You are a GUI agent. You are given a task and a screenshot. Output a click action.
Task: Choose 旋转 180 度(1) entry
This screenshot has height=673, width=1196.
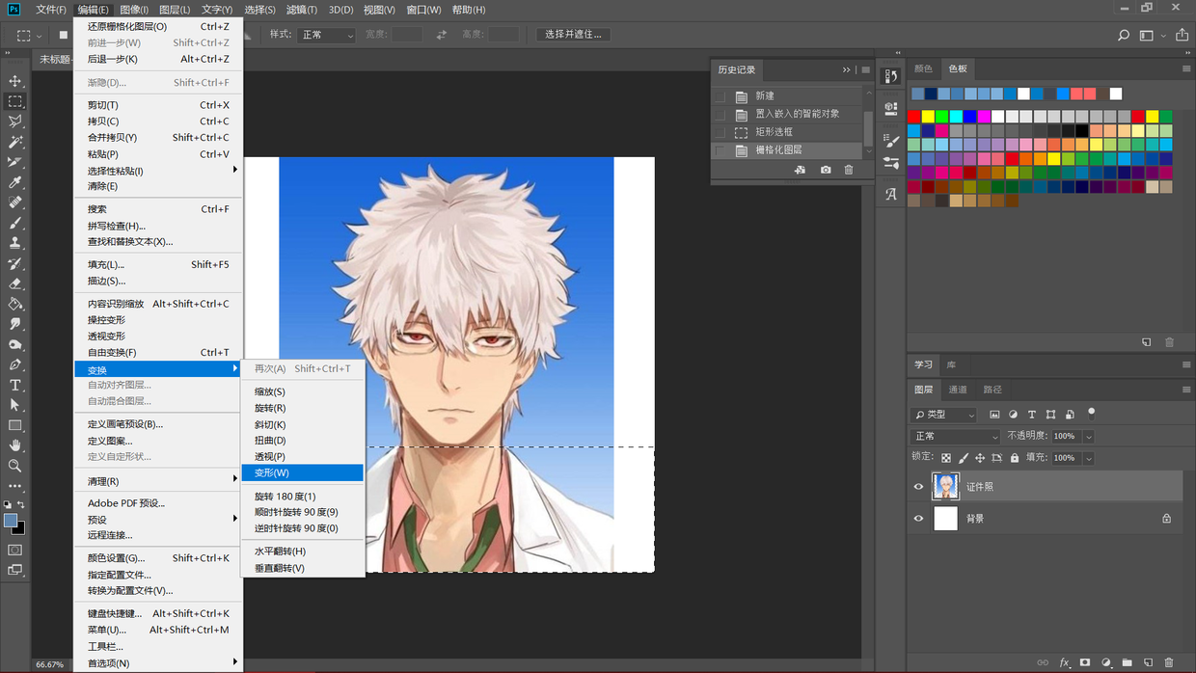pyautogui.click(x=303, y=497)
